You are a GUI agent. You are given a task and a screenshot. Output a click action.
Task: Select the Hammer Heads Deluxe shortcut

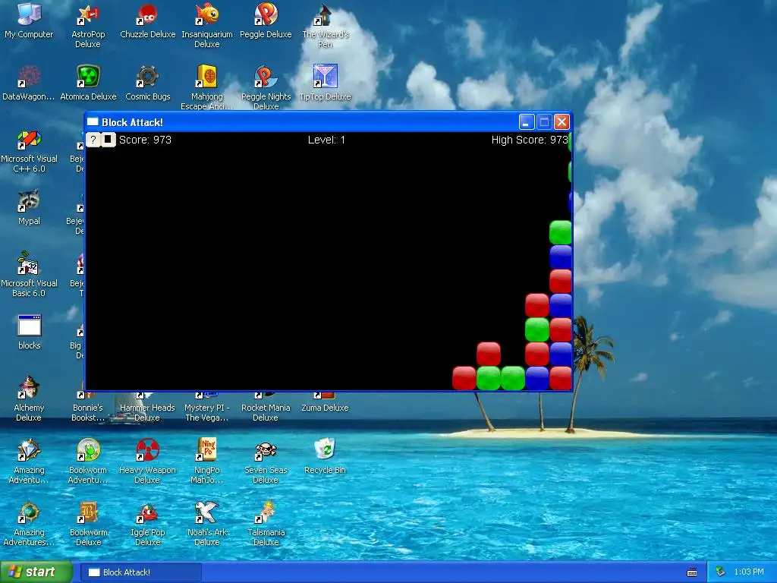click(147, 407)
